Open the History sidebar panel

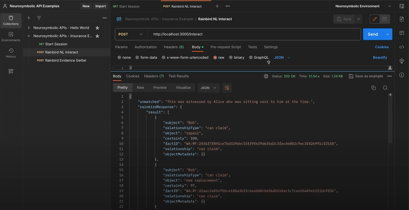11,53
